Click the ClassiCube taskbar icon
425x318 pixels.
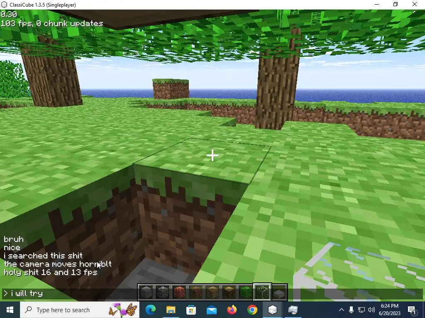[x=272, y=310]
